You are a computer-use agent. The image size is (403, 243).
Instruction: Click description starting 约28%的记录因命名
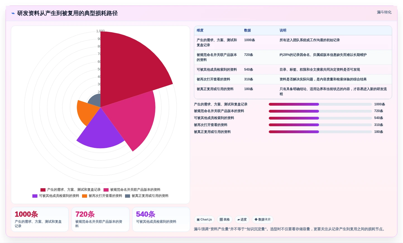pos(323,55)
